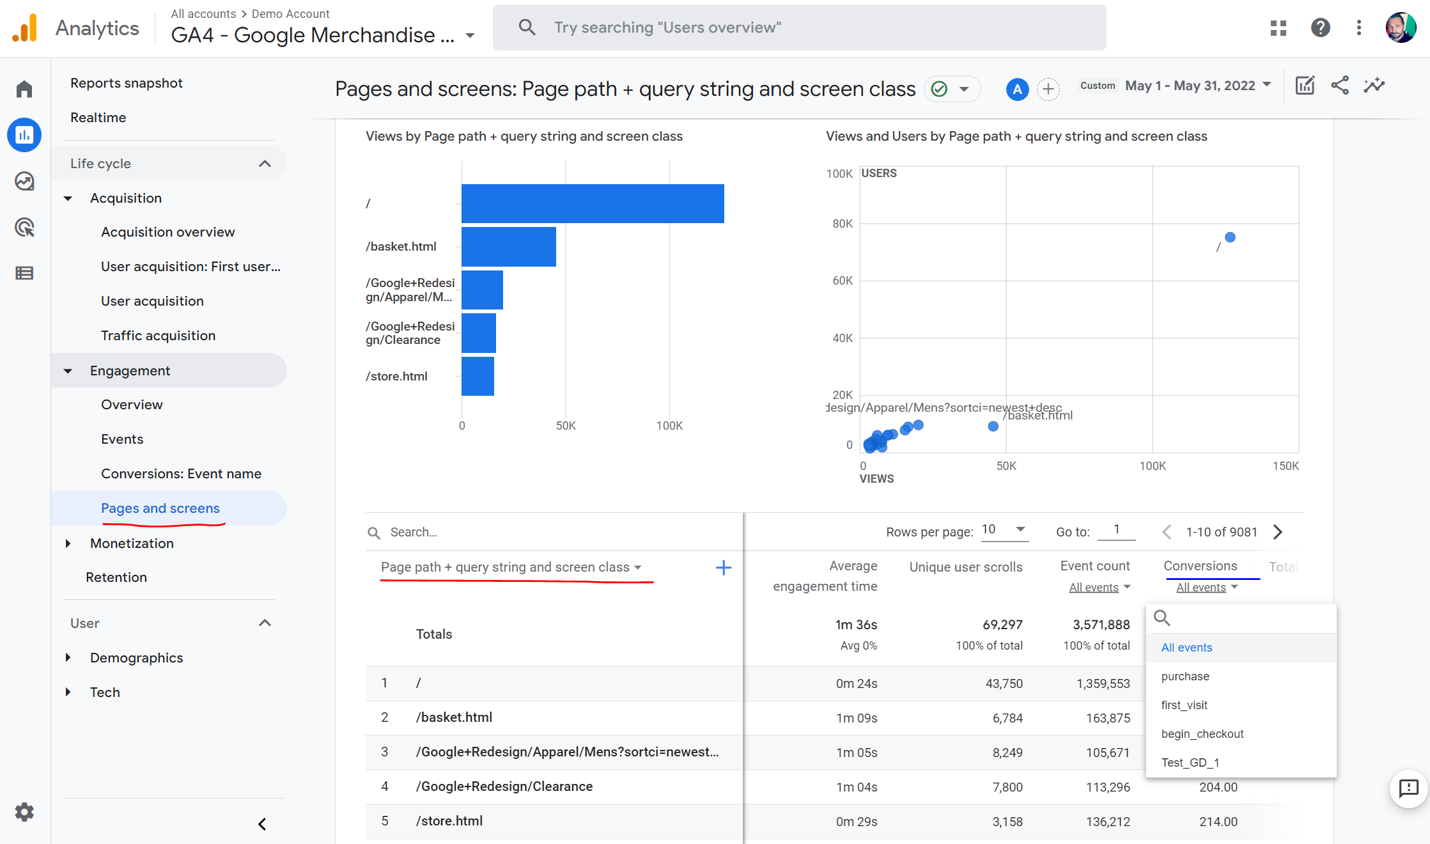Open Reports snapshot
The image size is (1430, 844).
coord(127,83)
